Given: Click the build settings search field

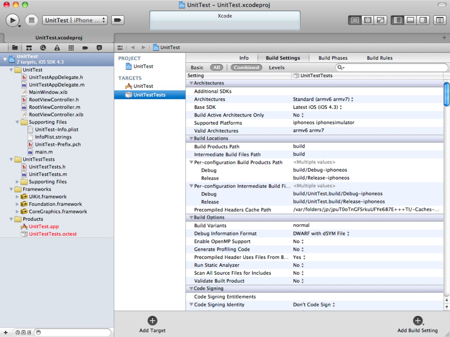Looking at the screenshot, I should (x=392, y=67).
